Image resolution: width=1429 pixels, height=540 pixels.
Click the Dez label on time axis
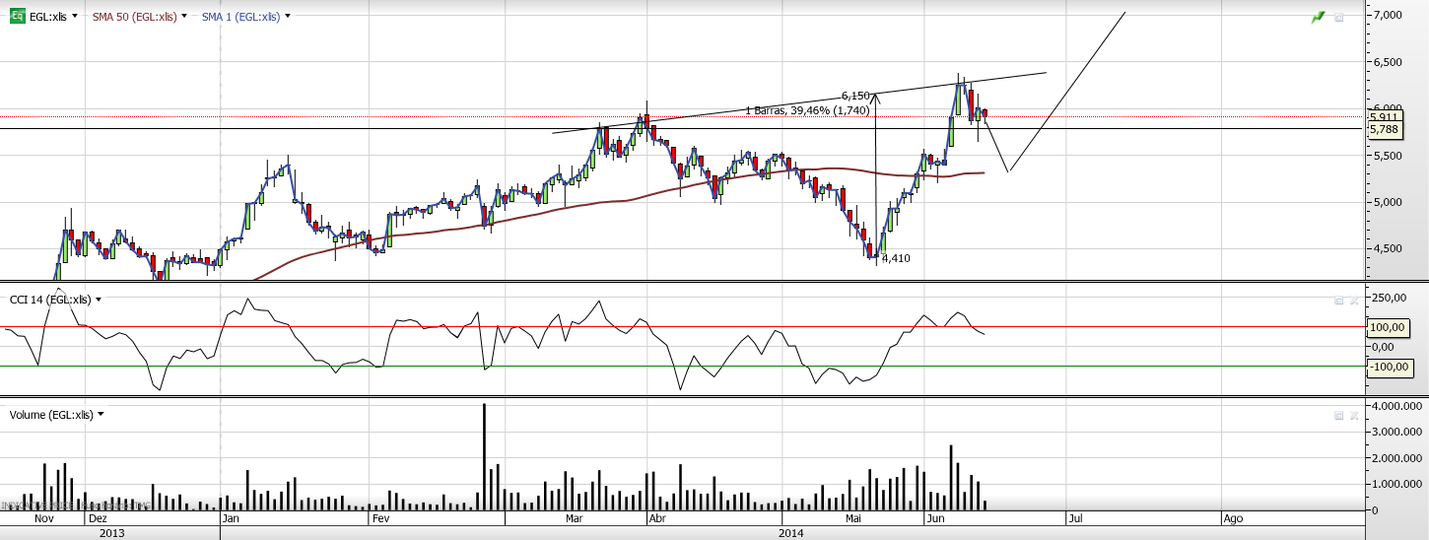(98, 517)
